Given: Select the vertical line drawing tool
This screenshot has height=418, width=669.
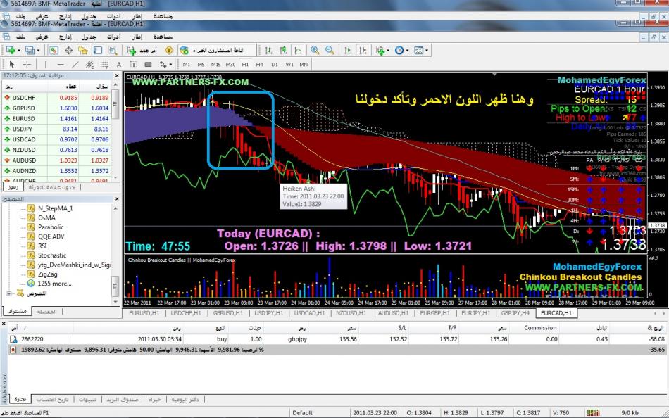Looking at the screenshot, I should click(x=45, y=65).
